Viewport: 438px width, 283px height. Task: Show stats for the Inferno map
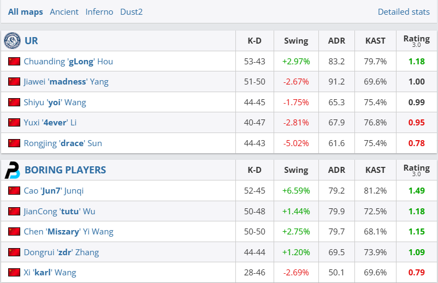(99, 11)
